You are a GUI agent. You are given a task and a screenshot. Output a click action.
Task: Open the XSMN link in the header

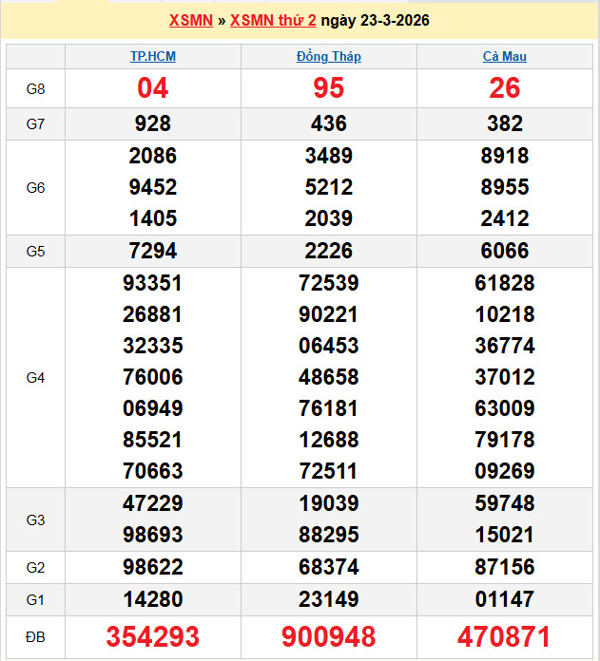coord(190,20)
